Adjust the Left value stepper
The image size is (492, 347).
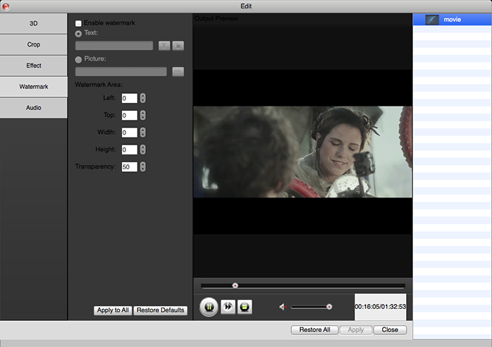coord(143,98)
